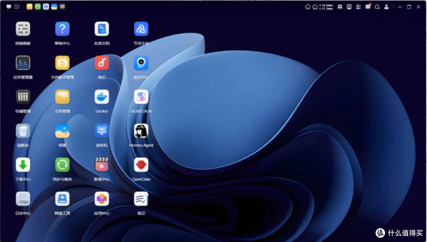Switch to the blue cloud drive taskbar shortcut
This screenshot has height=242, width=427.
click(46, 7)
